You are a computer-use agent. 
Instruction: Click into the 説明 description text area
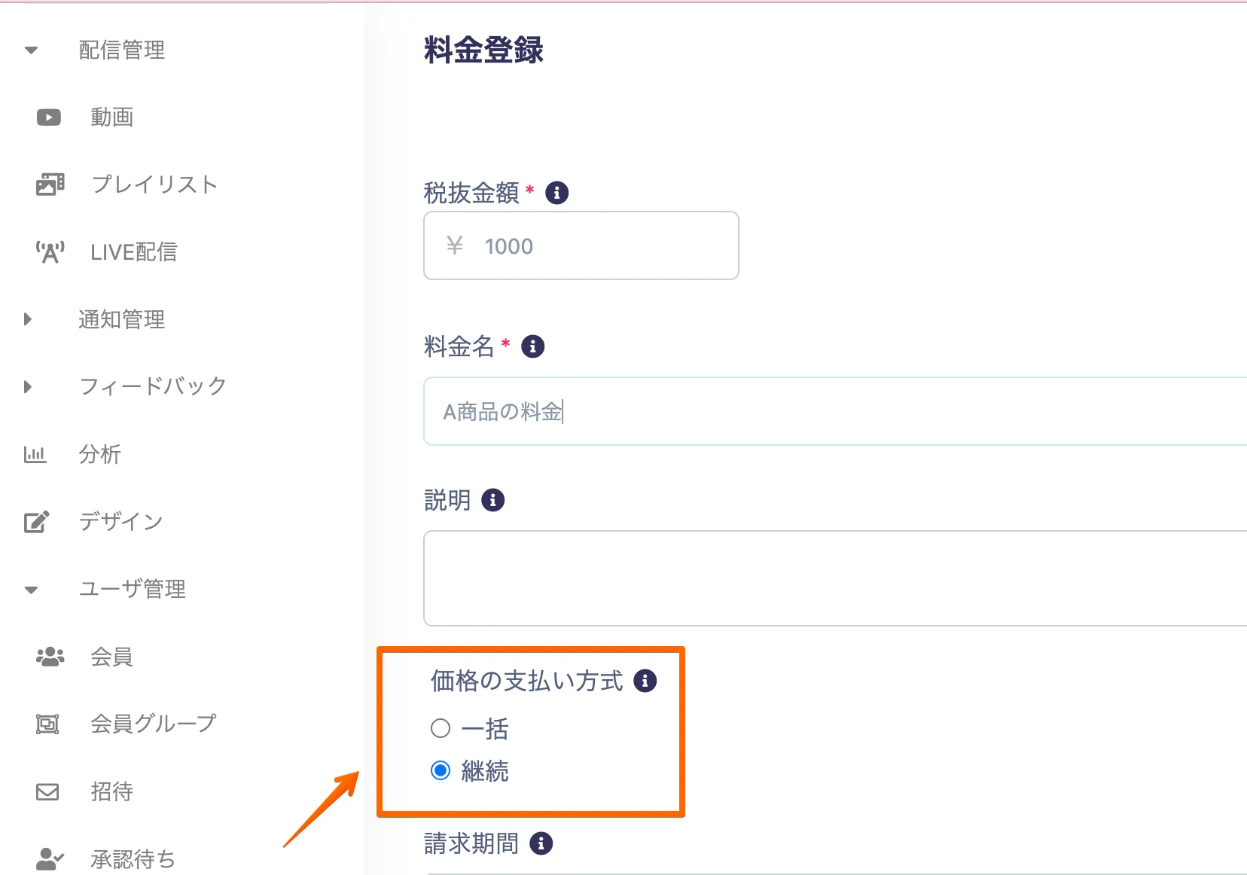coord(828,578)
